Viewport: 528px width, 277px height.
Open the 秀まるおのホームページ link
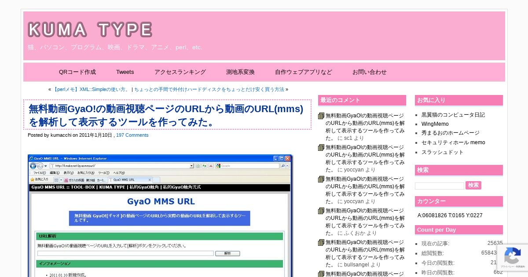tap(451, 133)
